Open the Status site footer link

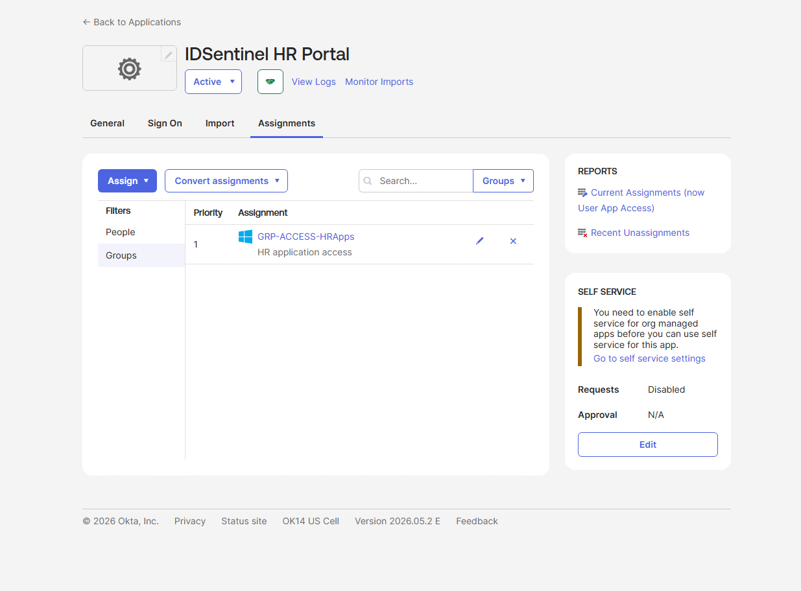point(244,521)
